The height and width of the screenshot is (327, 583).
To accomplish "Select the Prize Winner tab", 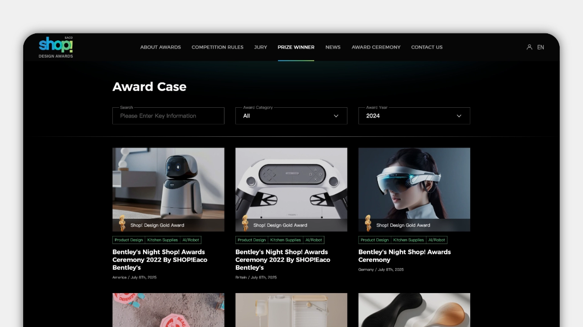I will (296, 47).
